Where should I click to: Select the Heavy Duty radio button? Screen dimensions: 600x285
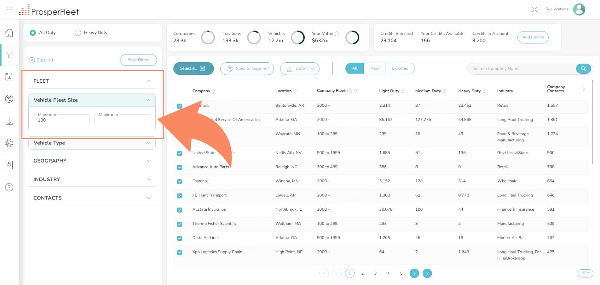[x=78, y=33]
